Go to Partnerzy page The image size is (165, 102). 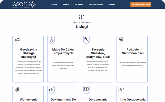coord(79,4)
